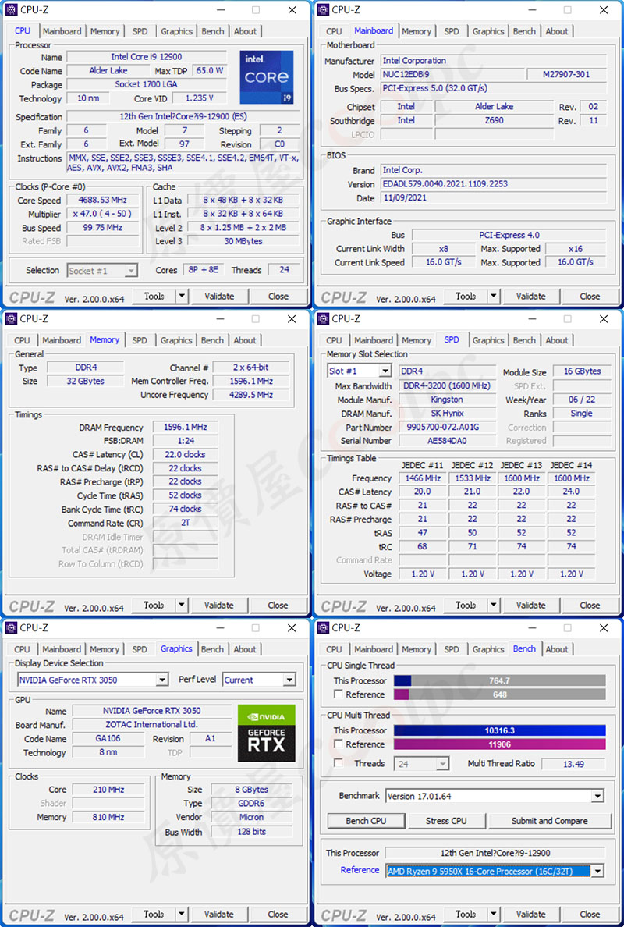Click the CPU-Z title icon in the CPU tab window
624x927 pixels.
(x=11, y=10)
